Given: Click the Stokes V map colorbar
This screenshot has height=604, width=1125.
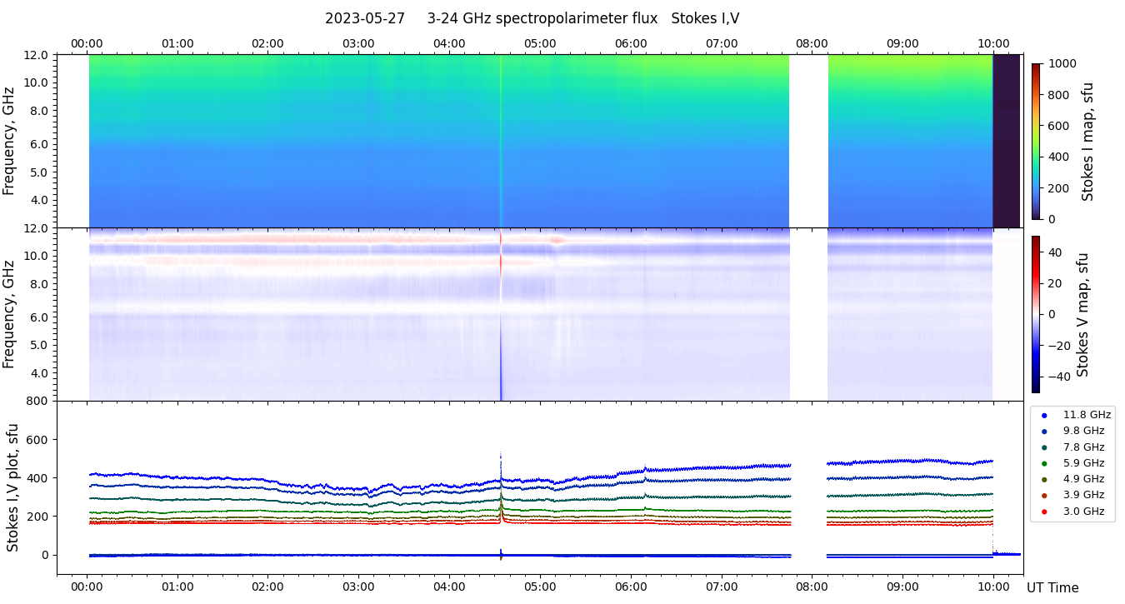Looking at the screenshot, I should (1036, 314).
